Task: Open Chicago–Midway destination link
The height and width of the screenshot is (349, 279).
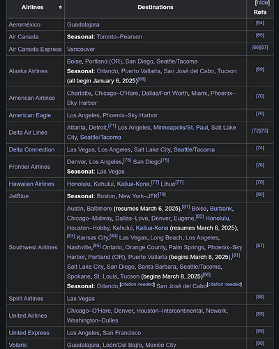Action: point(89,218)
